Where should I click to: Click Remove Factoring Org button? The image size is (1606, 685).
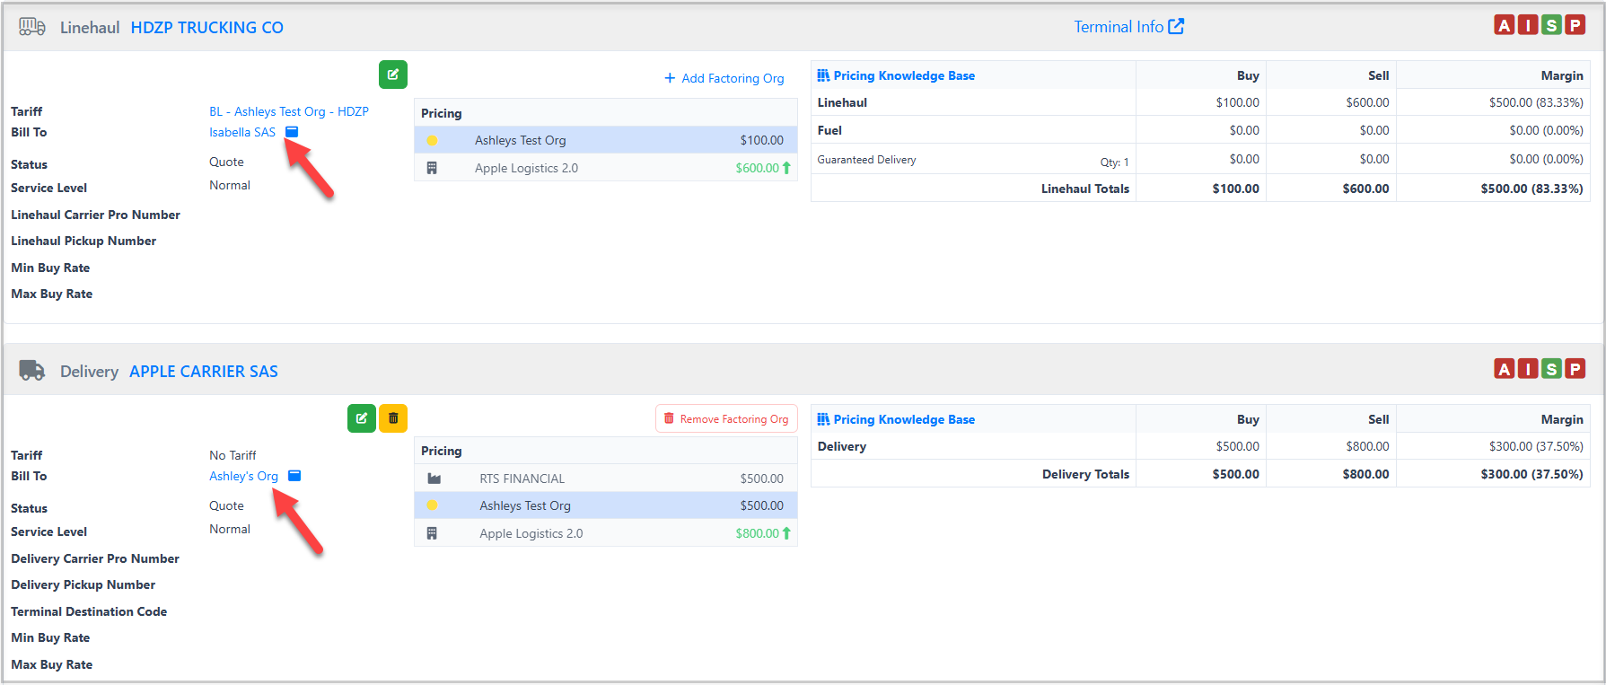pyautogui.click(x=726, y=418)
